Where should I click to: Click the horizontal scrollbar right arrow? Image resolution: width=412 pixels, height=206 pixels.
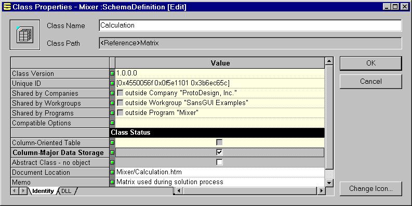coord(321,190)
